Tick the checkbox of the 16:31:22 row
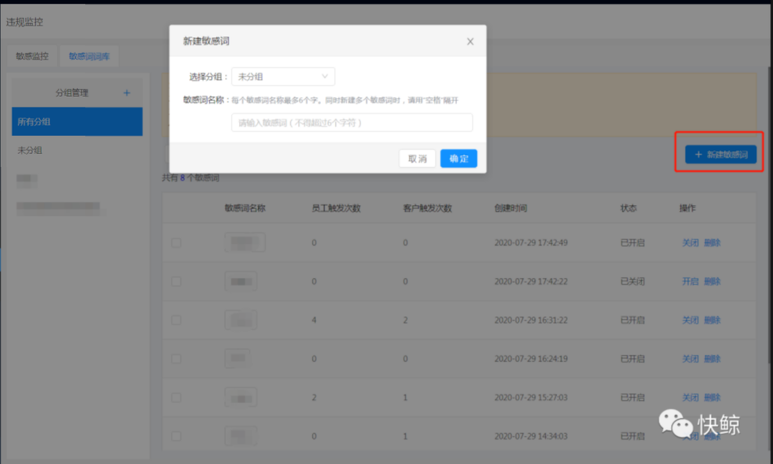The width and height of the screenshot is (773, 464). pos(176,320)
